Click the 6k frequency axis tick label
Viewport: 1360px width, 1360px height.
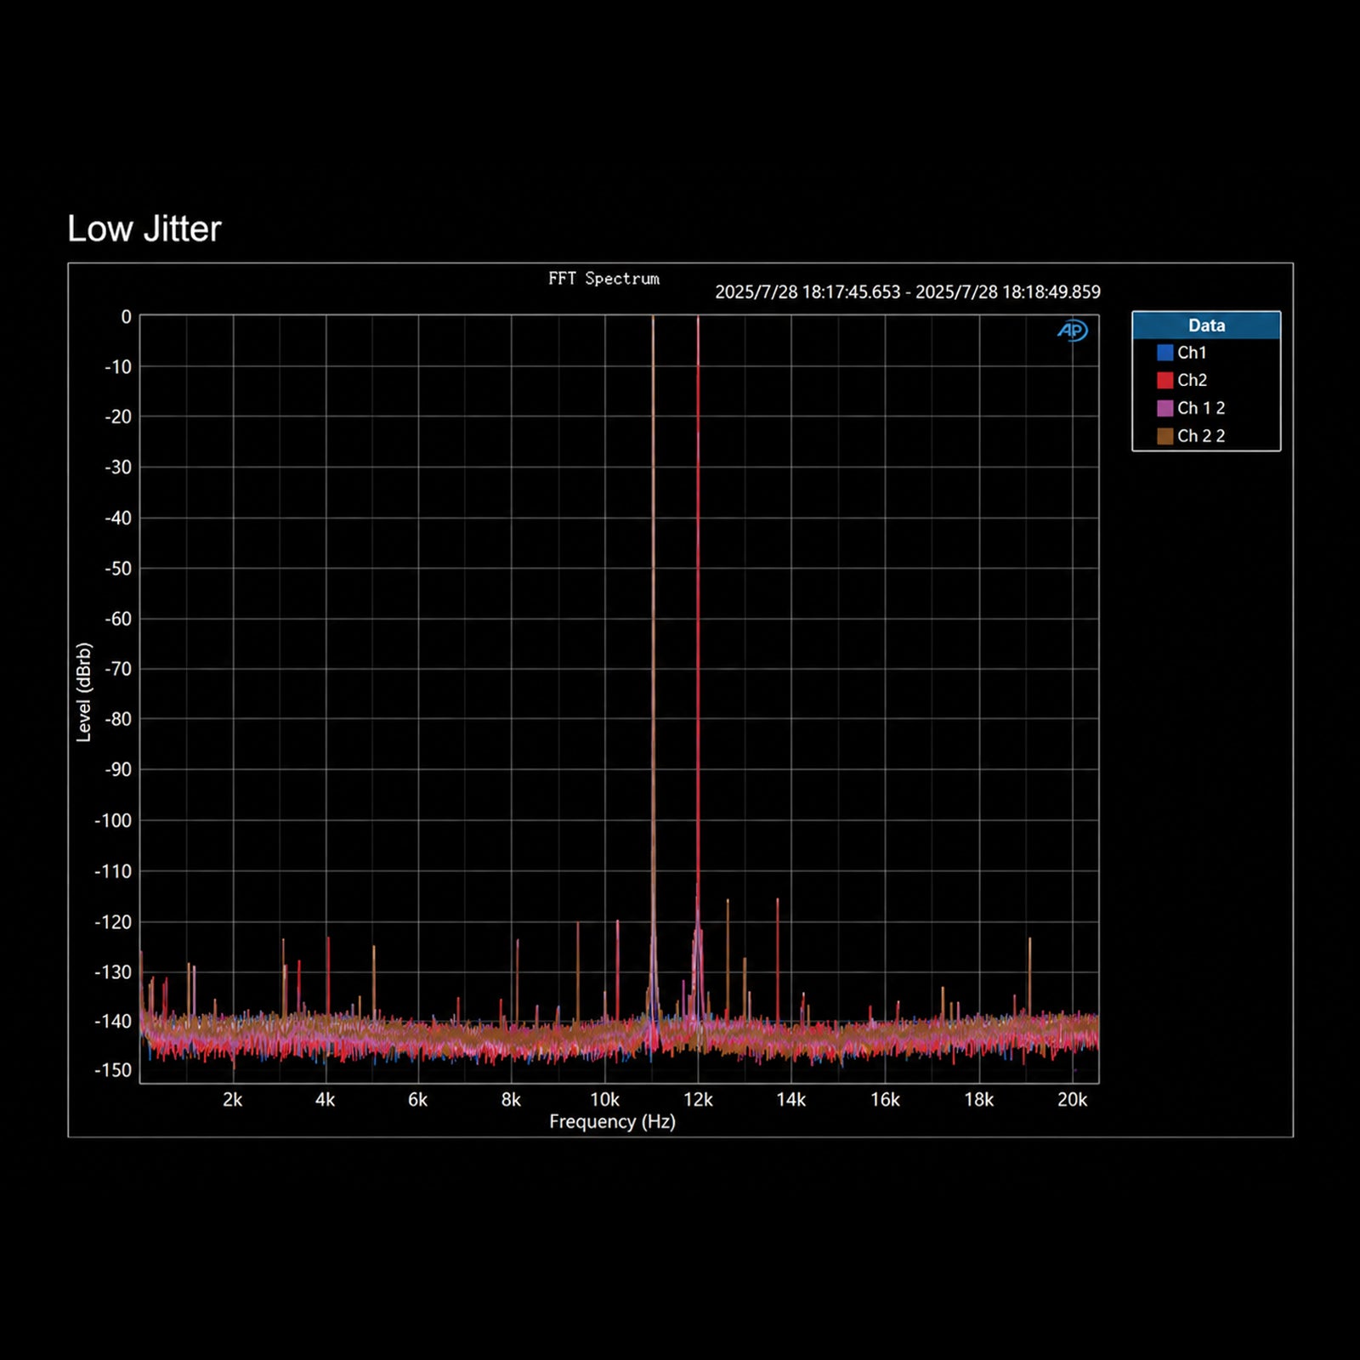tap(417, 1100)
